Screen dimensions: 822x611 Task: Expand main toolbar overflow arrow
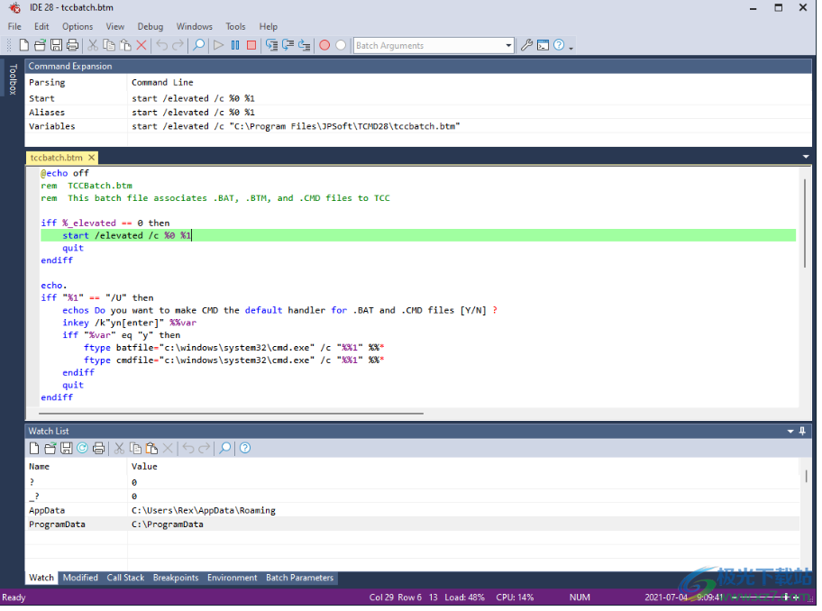pos(571,48)
